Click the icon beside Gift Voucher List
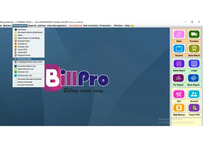 pyautogui.click(x=15, y=75)
